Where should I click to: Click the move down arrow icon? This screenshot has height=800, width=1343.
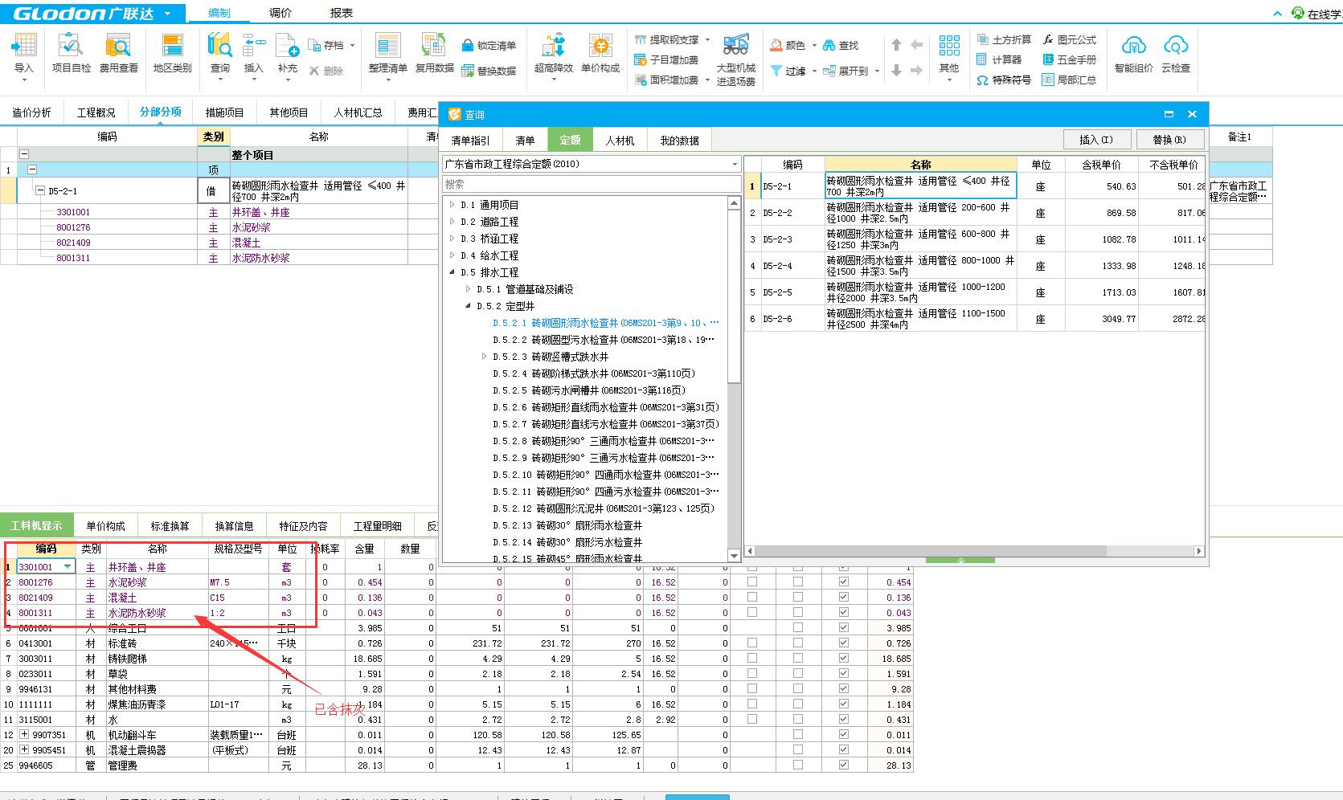click(x=896, y=71)
